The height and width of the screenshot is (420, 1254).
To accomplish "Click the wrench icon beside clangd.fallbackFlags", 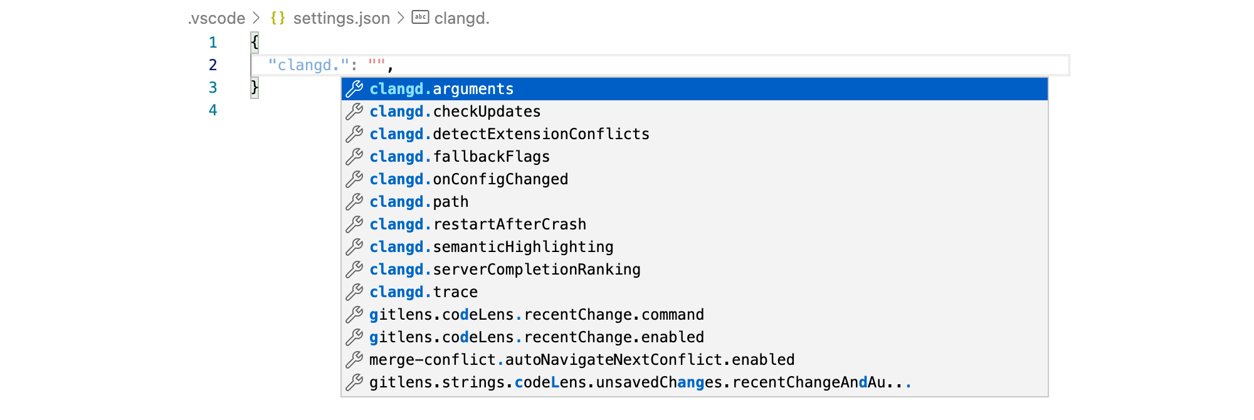I will click(x=354, y=157).
